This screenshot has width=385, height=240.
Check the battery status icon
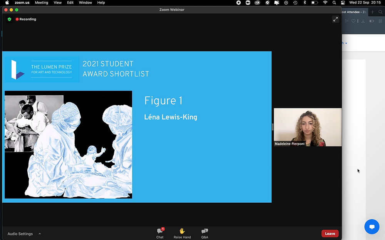click(x=315, y=3)
